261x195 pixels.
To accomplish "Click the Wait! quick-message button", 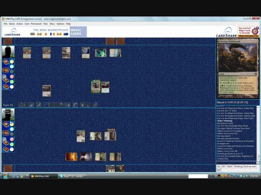I will 229,166.
